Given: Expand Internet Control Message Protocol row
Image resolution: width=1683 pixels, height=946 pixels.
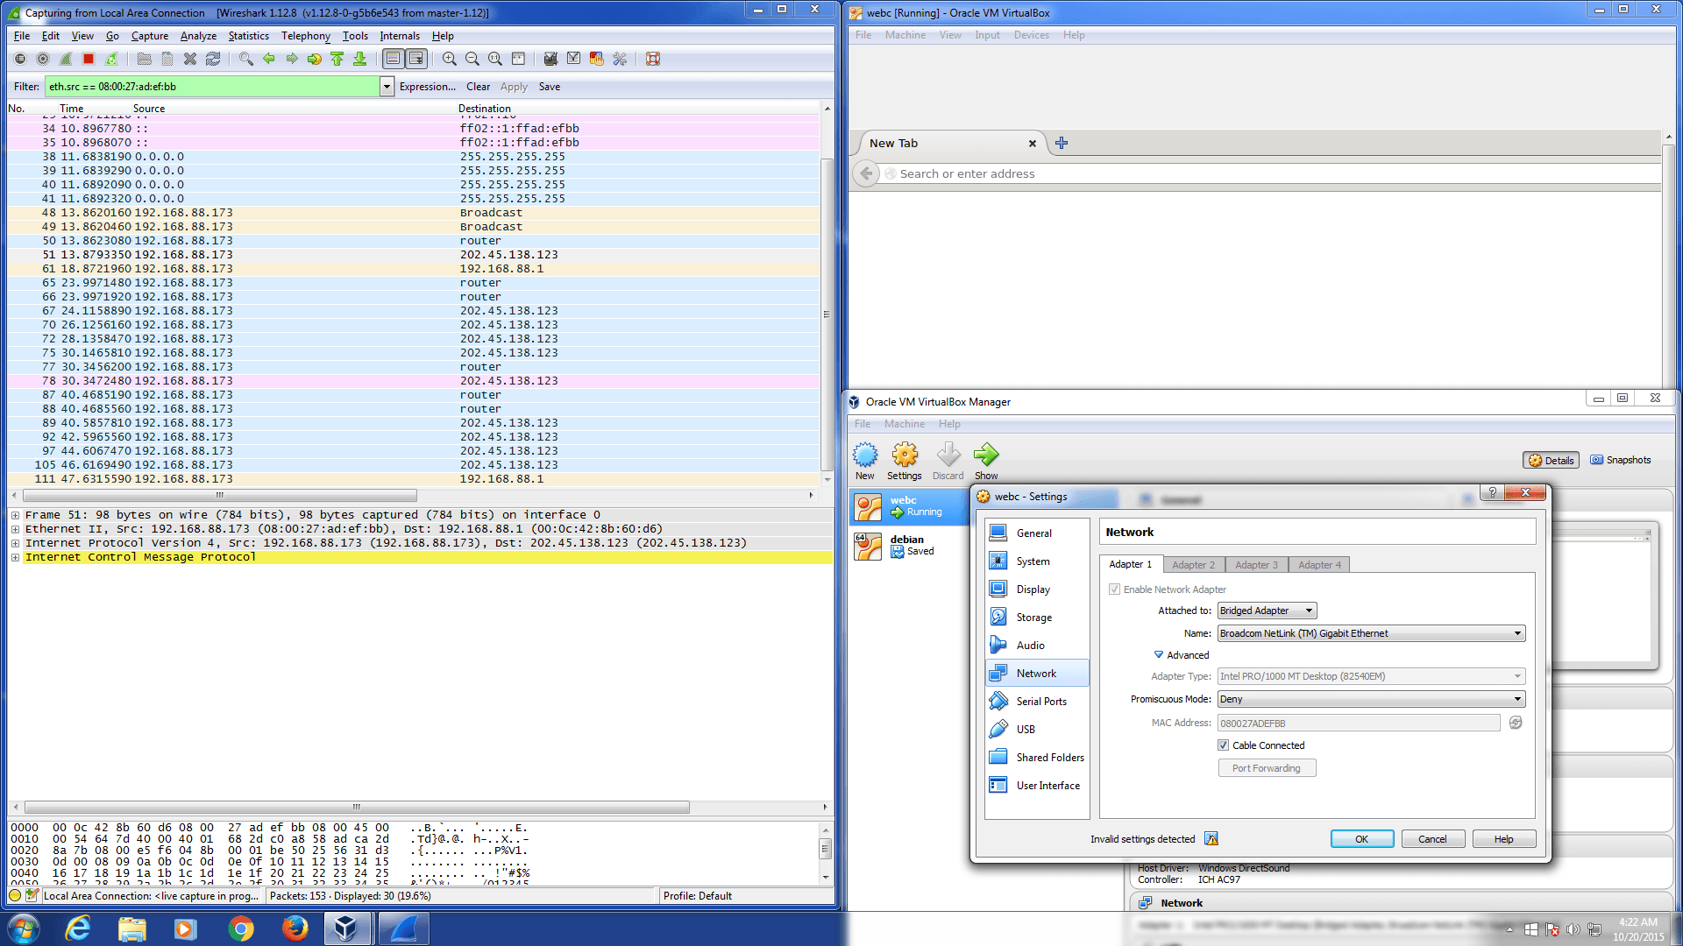Looking at the screenshot, I should click(15, 557).
